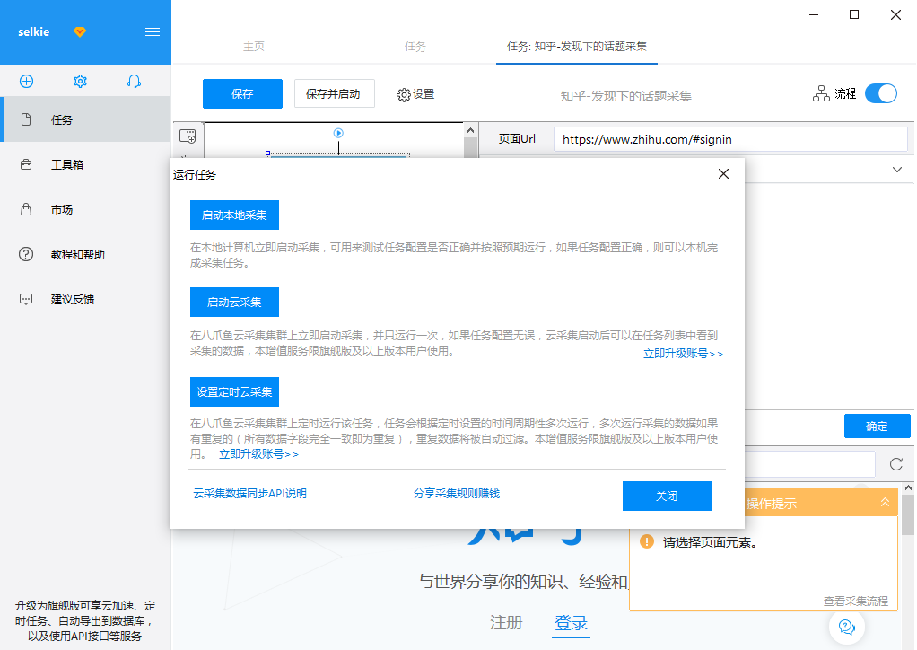Viewport: 917px width, 650px height.
Task: Open sidebar settings gear icon
Action: click(x=80, y=82)
